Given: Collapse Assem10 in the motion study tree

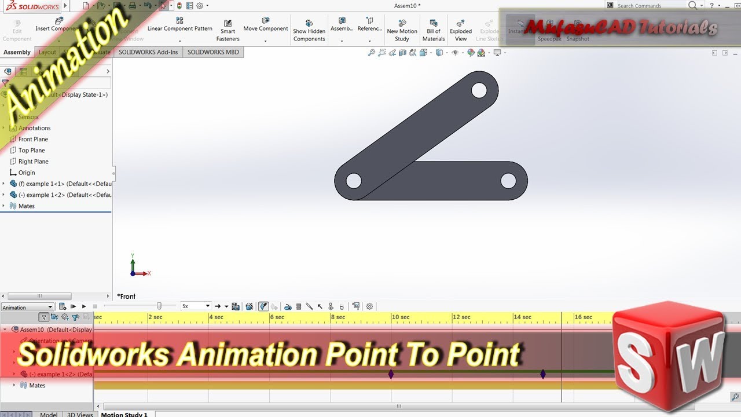Looking at the screenshot, I should tap(5, 330).
